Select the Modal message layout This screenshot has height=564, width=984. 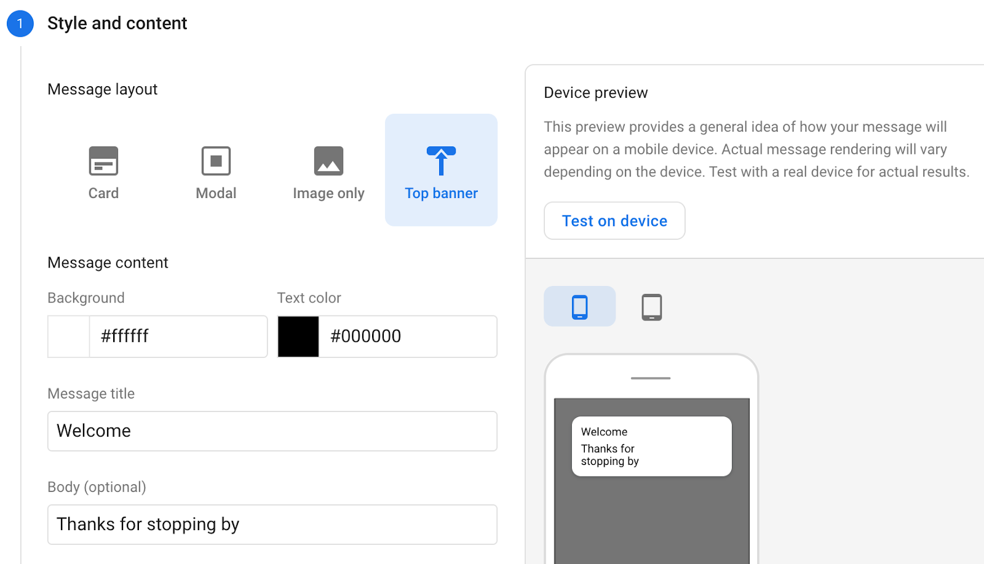[x=216, y=171]
